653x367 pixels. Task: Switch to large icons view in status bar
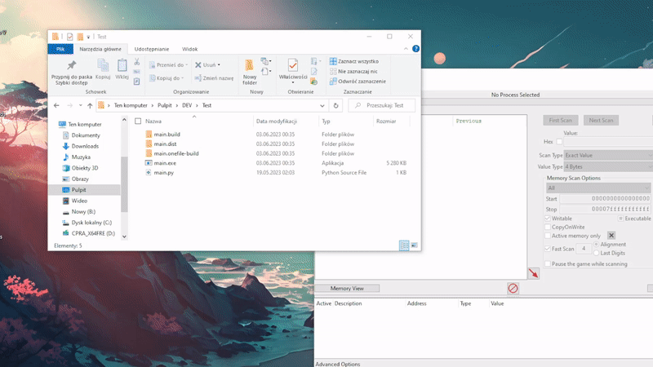tap(414, 245)
